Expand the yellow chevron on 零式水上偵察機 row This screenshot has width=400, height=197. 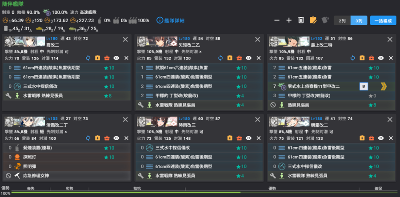point(384,87)
